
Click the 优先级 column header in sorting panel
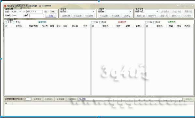188,26
